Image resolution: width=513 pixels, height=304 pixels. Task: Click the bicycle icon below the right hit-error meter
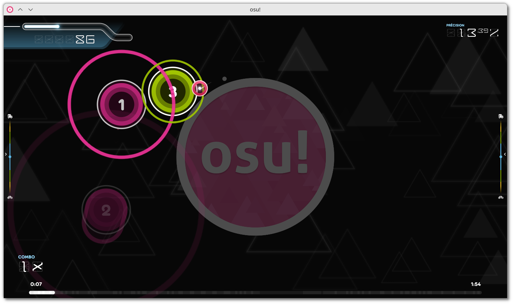point(501,197)
